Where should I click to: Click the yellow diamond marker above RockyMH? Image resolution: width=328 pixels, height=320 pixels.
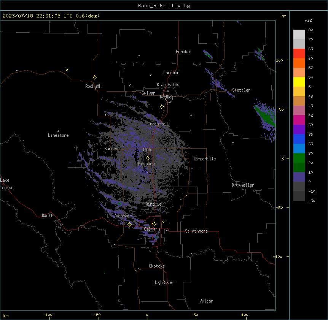pyautogui.click(x=95, y=78)
